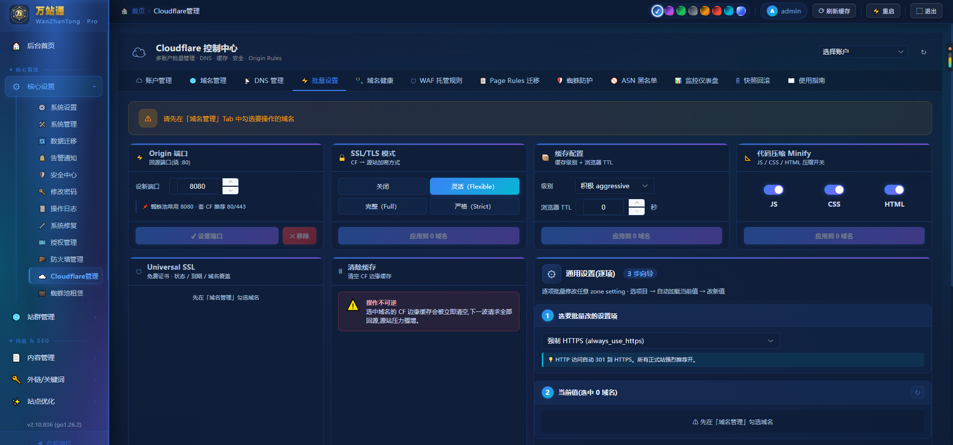
Task: Pick the purple theme color swatch
Action: pos(669,11)
